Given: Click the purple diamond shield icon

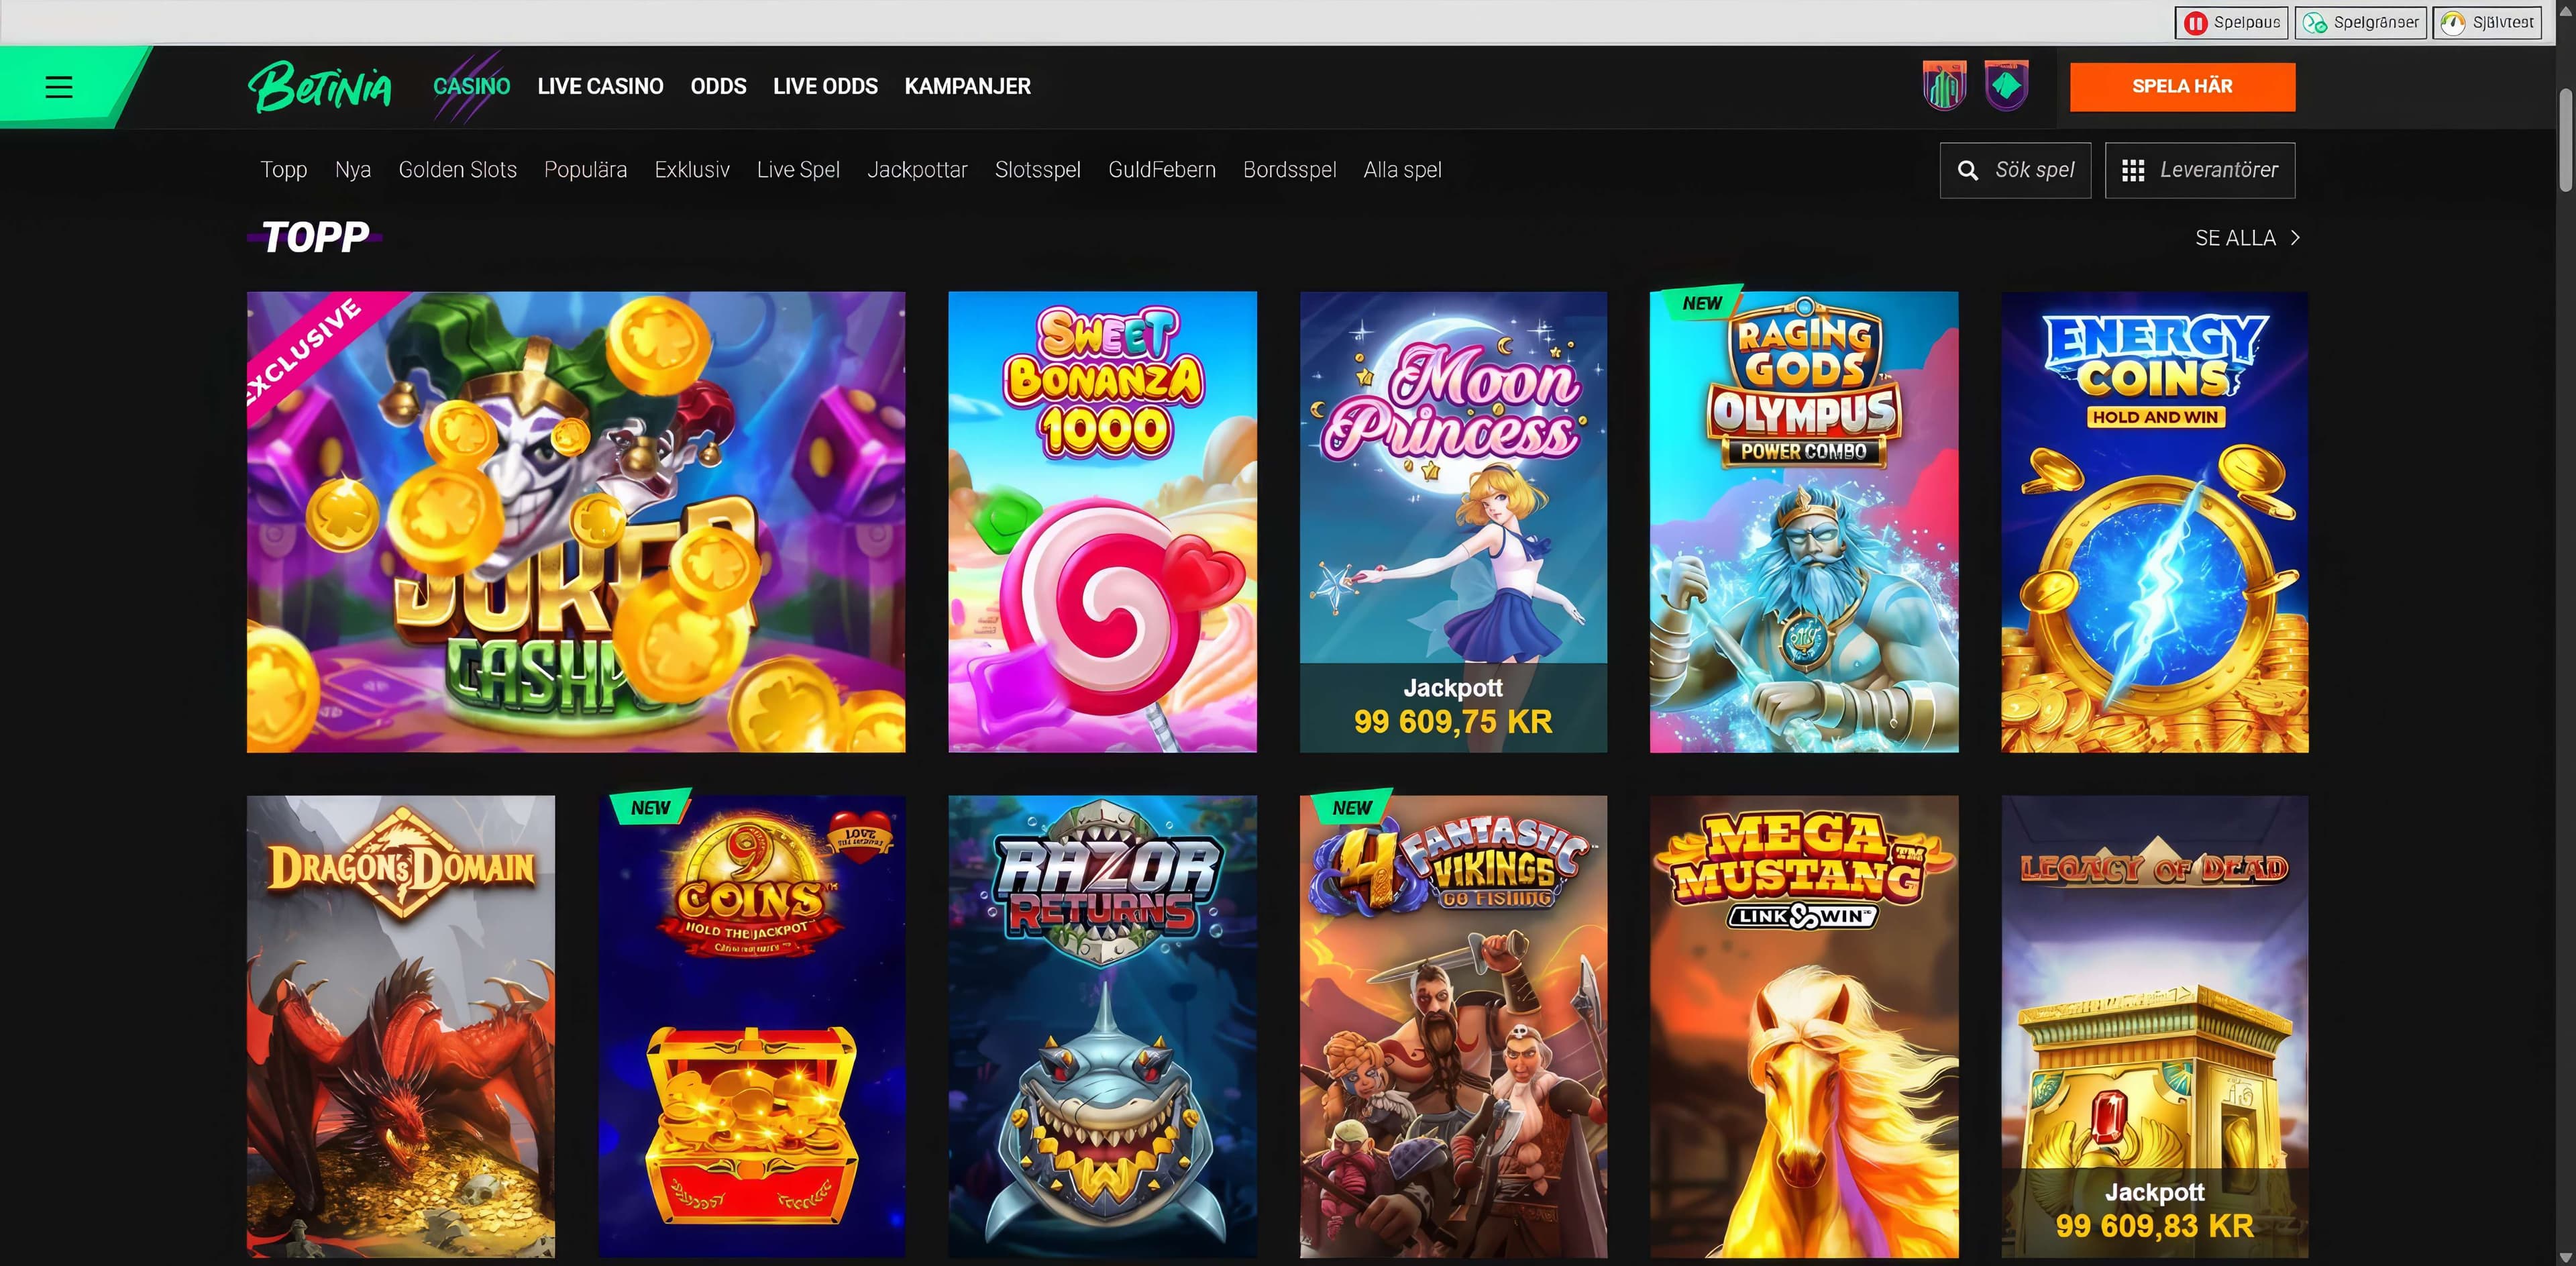Looking at the screenshot, I should tap(2006, 86).
